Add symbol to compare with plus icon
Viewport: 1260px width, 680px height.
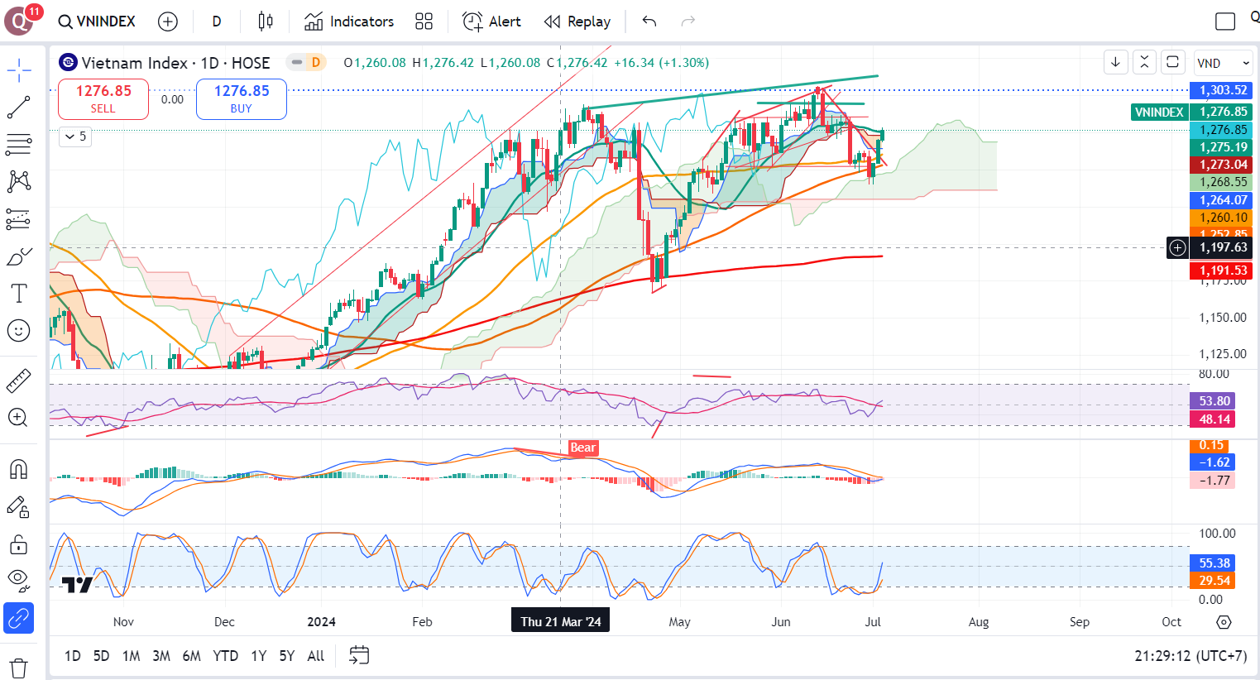(x=168, y=22)
